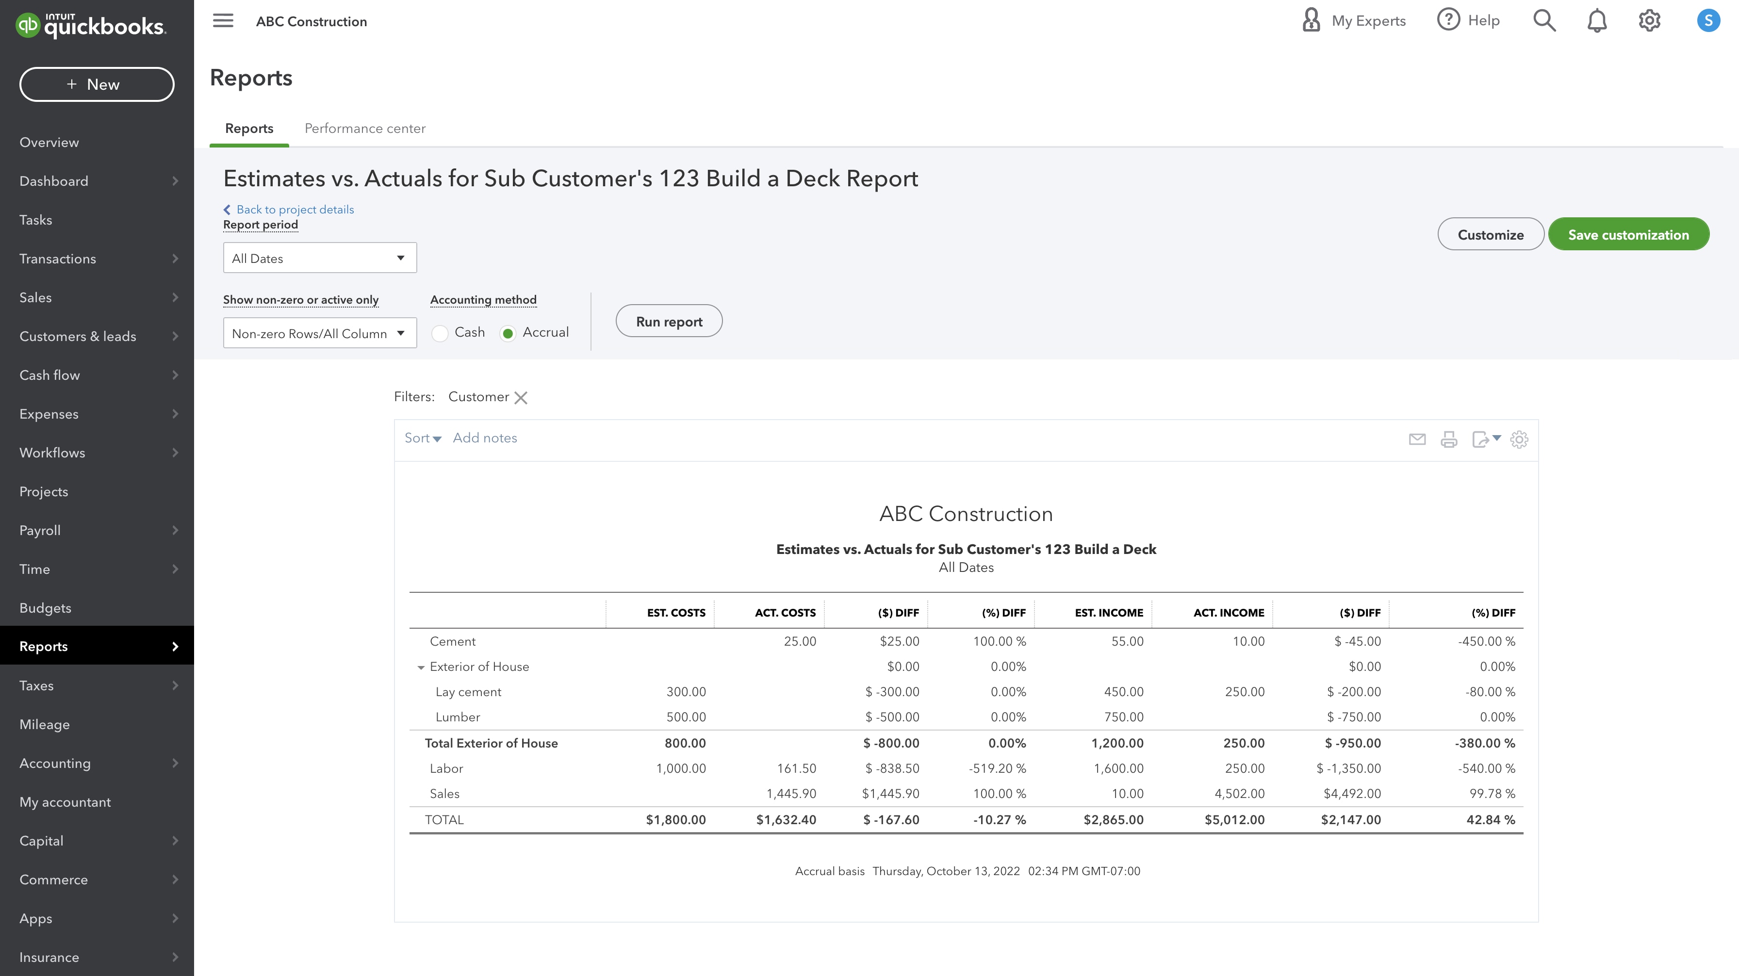Switch to the Reports tab
The height and width of the screenshot is (976, 1739).
tap(249, 128)
